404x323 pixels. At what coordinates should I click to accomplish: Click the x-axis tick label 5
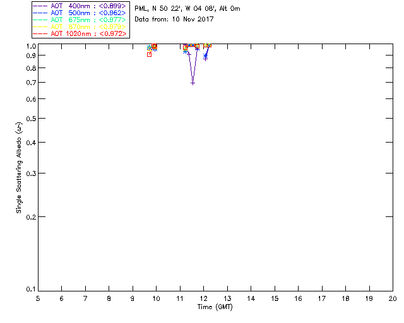38,299
